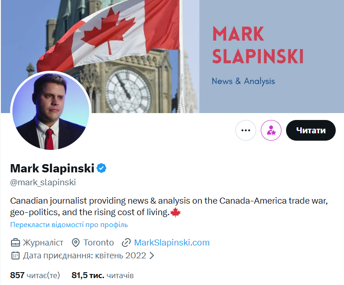Click the briefcase icon beside Журналіст

[16, 242]
